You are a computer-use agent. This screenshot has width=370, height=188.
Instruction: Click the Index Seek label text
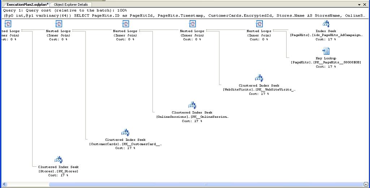click(x=326, y=31)
